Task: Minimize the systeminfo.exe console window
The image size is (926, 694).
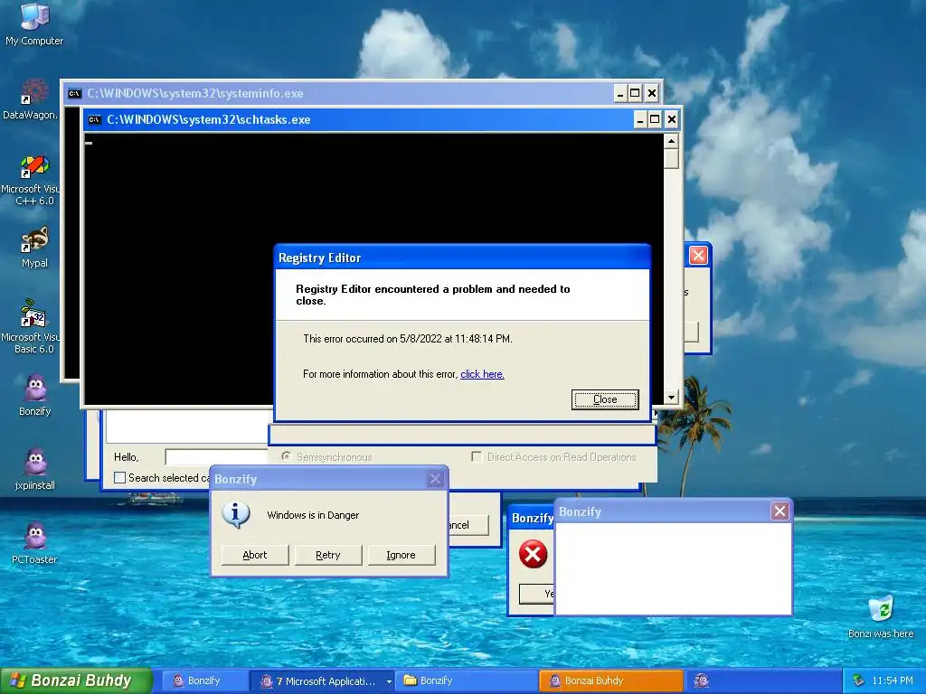Action: point(620,93)
